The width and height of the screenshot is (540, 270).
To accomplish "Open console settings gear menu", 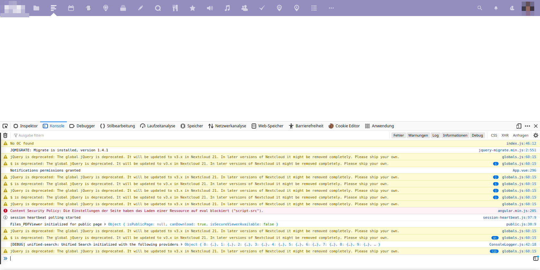I will point(535,135).
